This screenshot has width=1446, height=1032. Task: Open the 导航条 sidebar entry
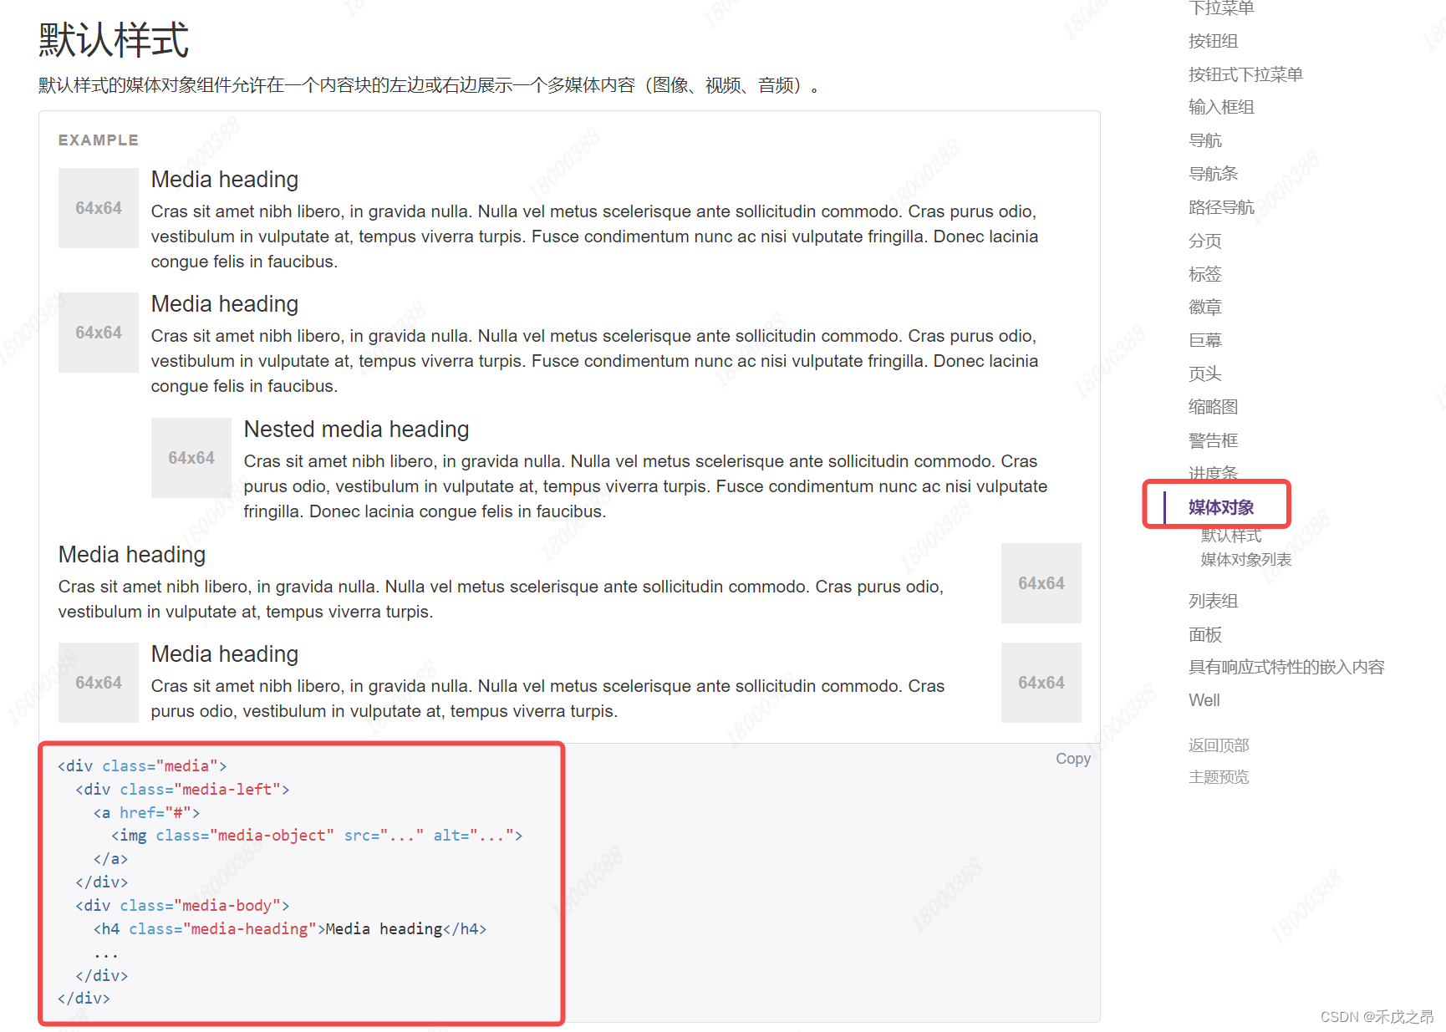[x=1213, y=174]
